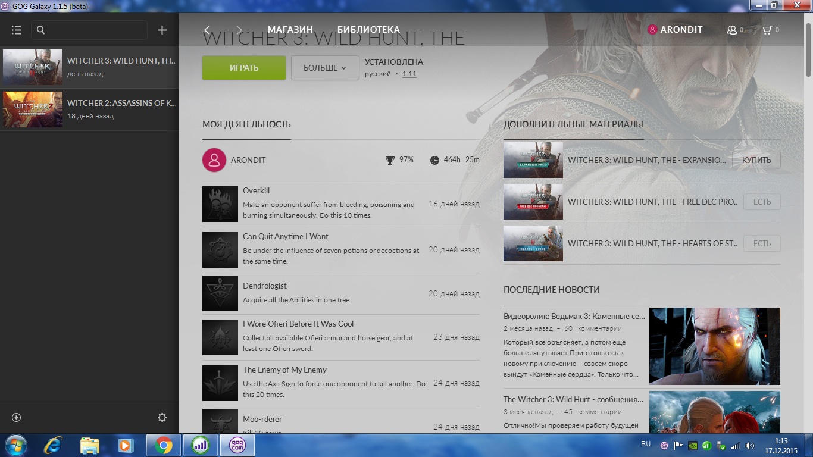The height and width of the screenshot is (457, 813).
Task: Open downloads icon at sidebar bottom
Action: [16, 418]
